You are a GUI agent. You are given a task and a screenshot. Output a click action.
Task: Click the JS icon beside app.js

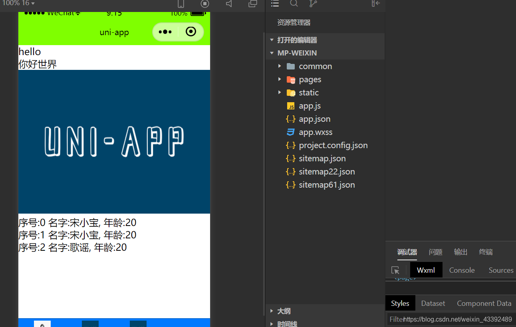click(291, 106)
